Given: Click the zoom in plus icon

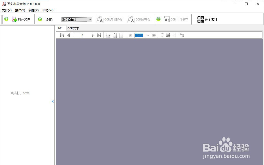Looking at the screenshot, I should (x=154, y=35).
